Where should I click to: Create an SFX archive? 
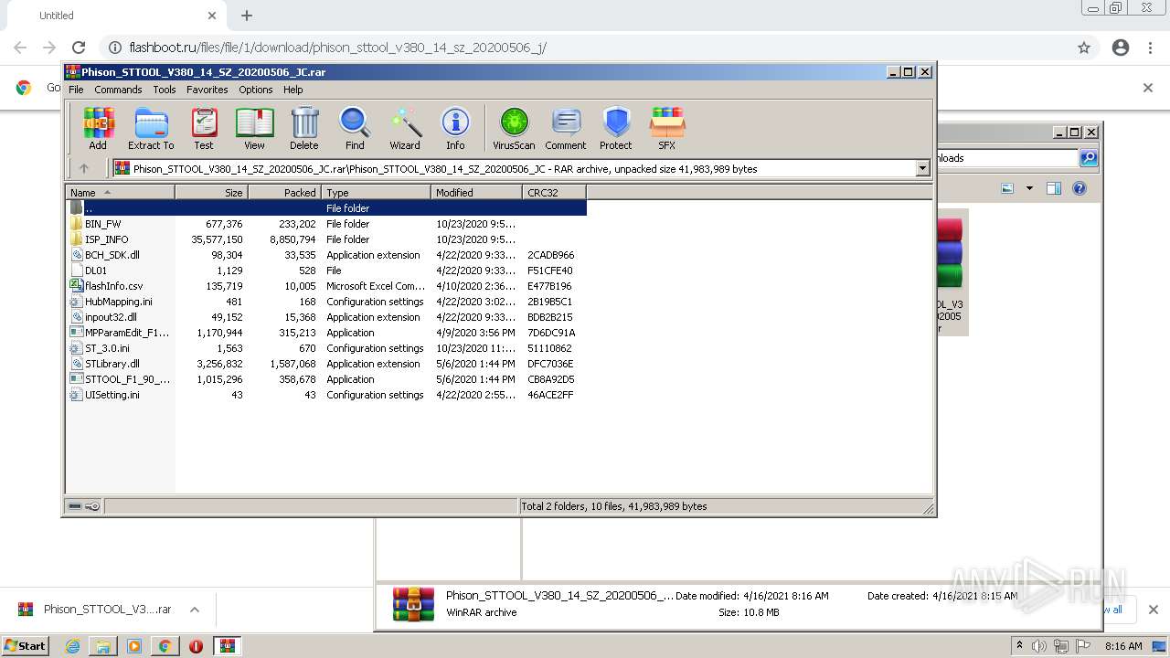667,128
